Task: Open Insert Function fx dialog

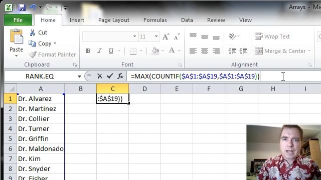Action: pyautogui.click(x=120, y=76)
